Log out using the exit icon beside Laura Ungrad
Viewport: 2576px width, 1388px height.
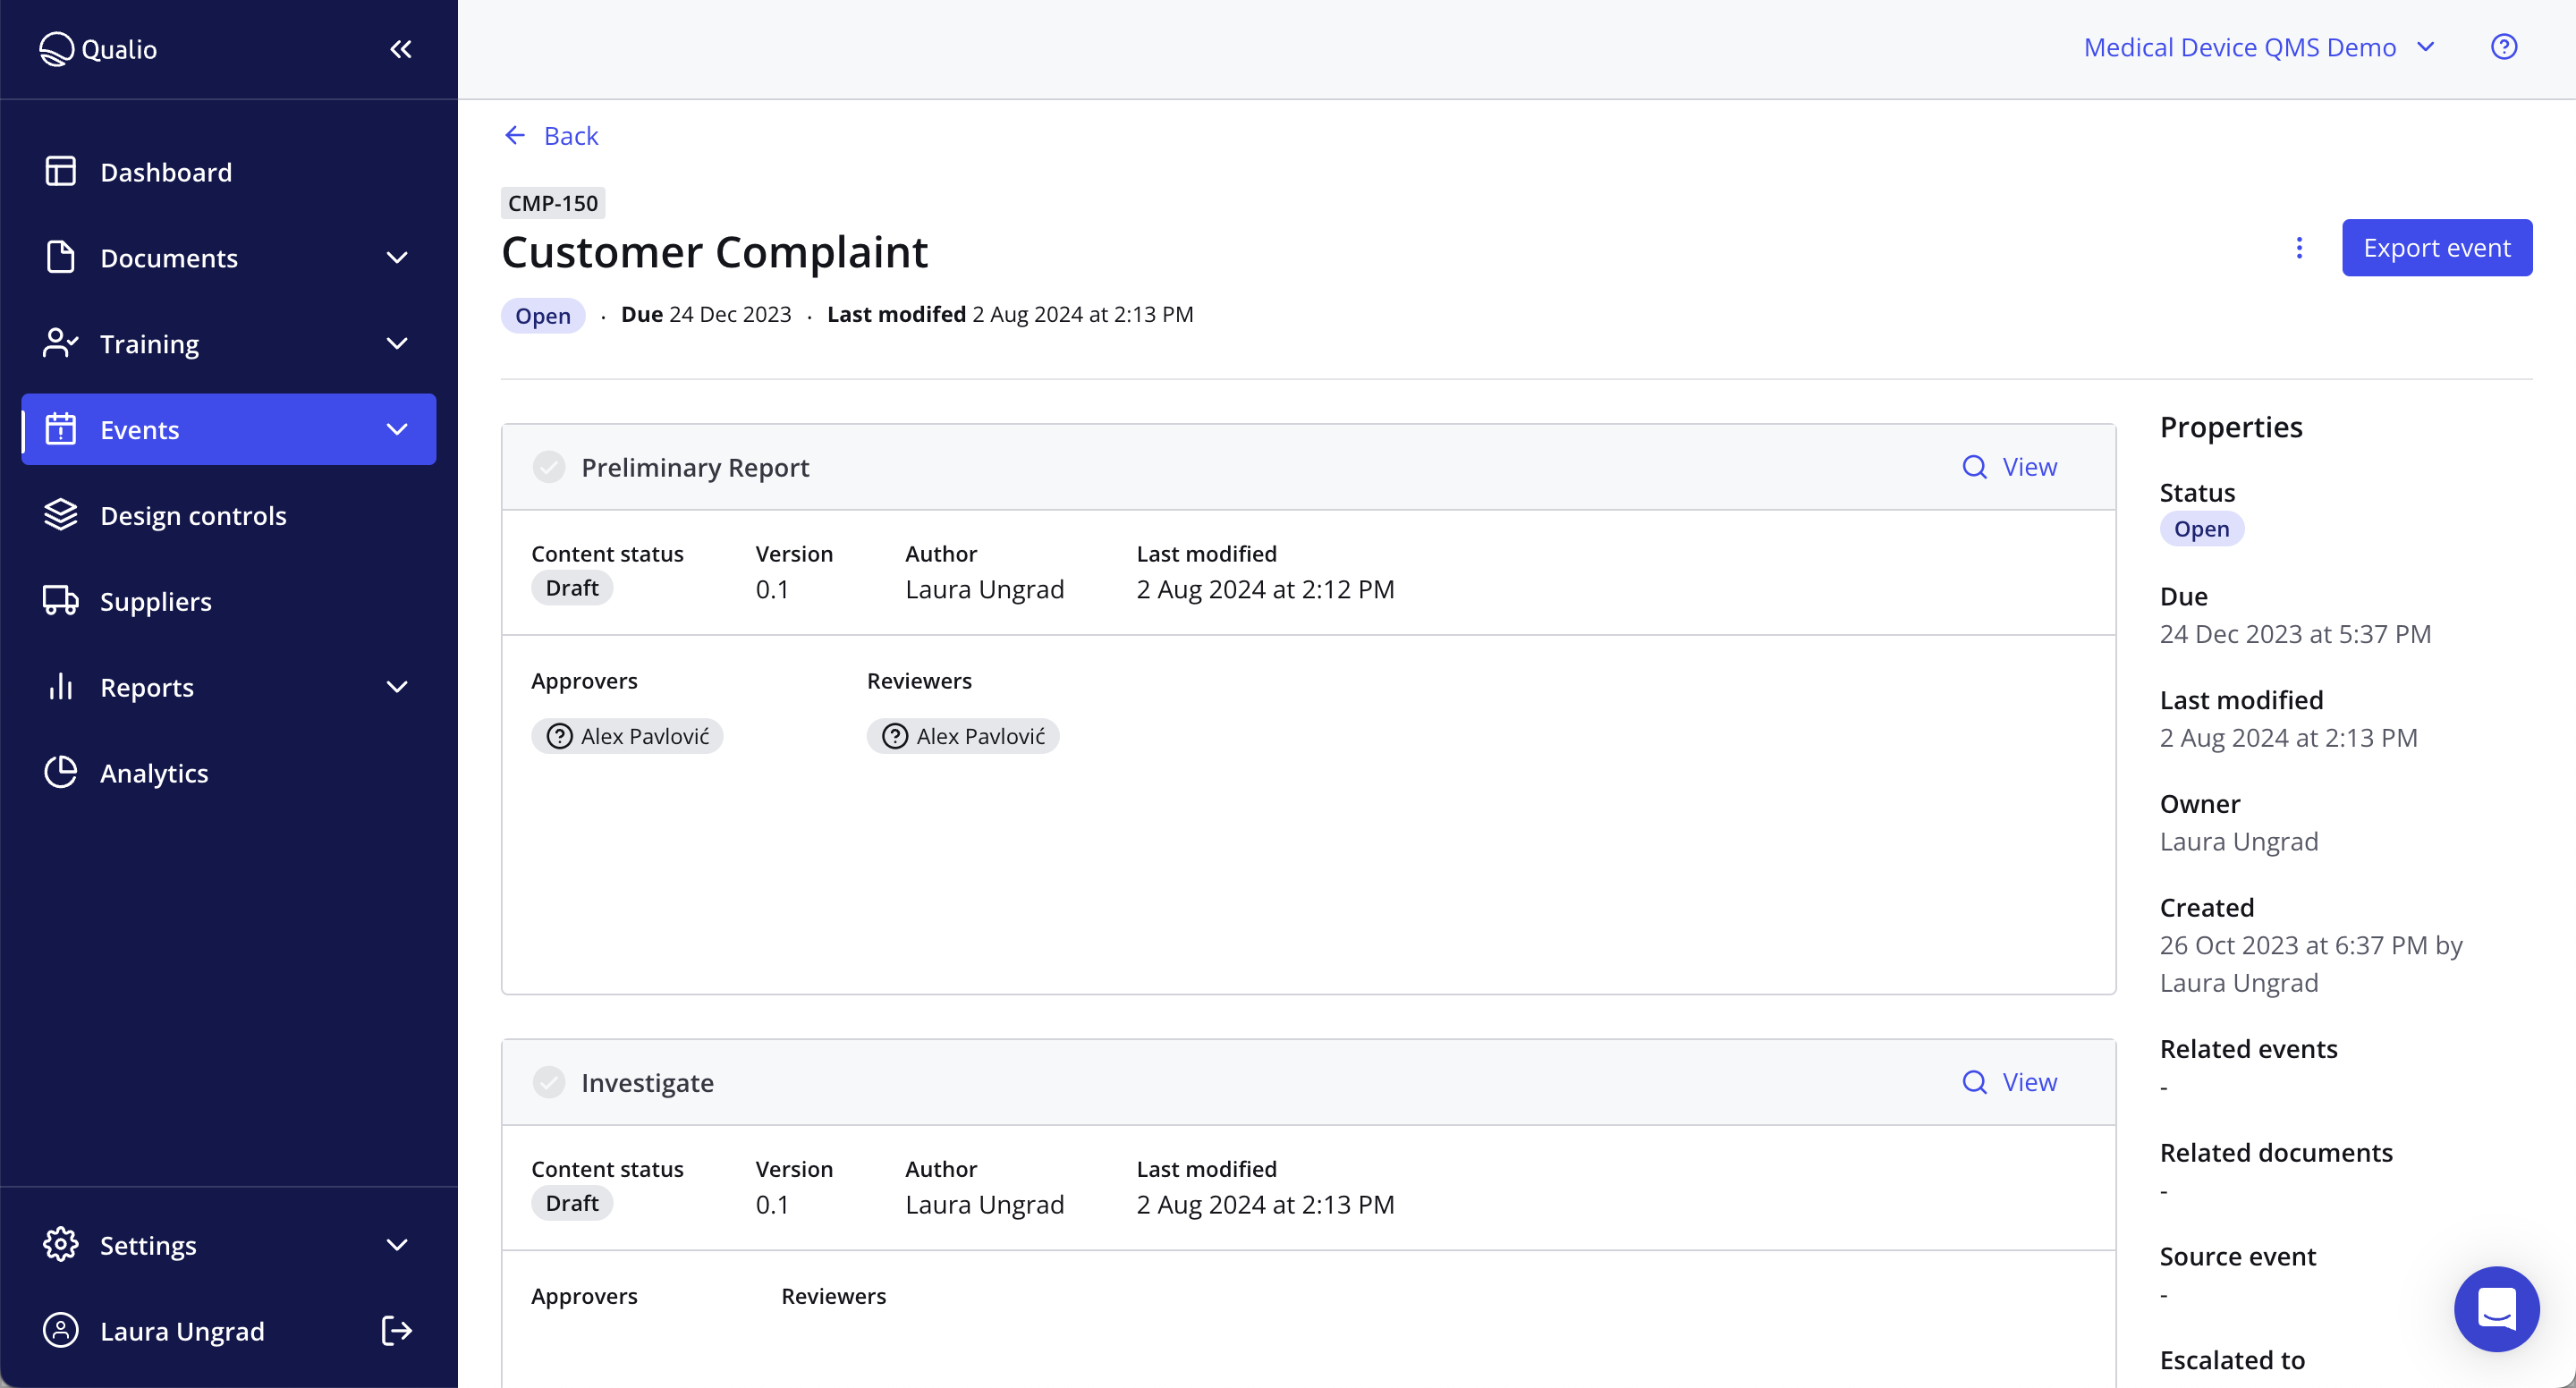pyautogui.click(x=396, y=1330)
